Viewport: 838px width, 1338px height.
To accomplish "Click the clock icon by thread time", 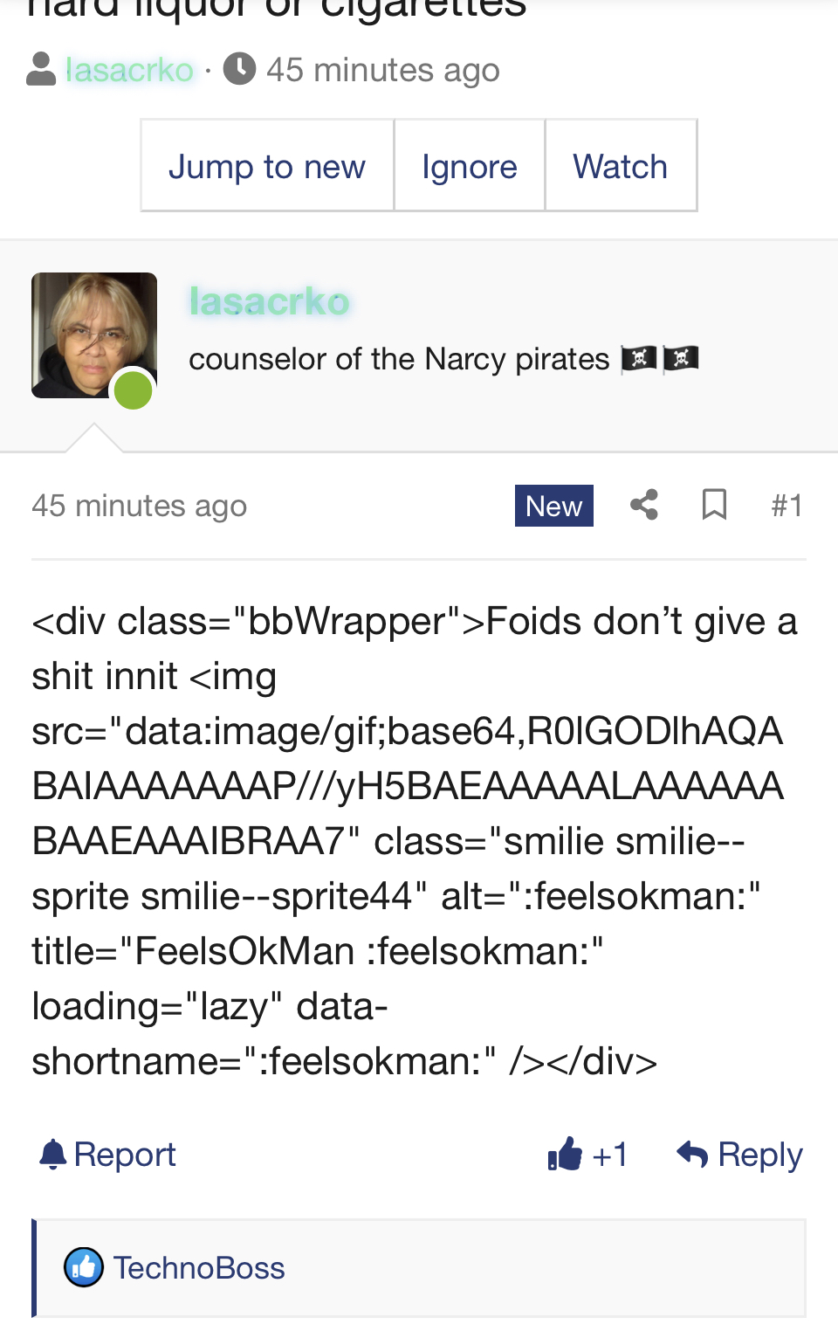I will (x=239, y=69).
